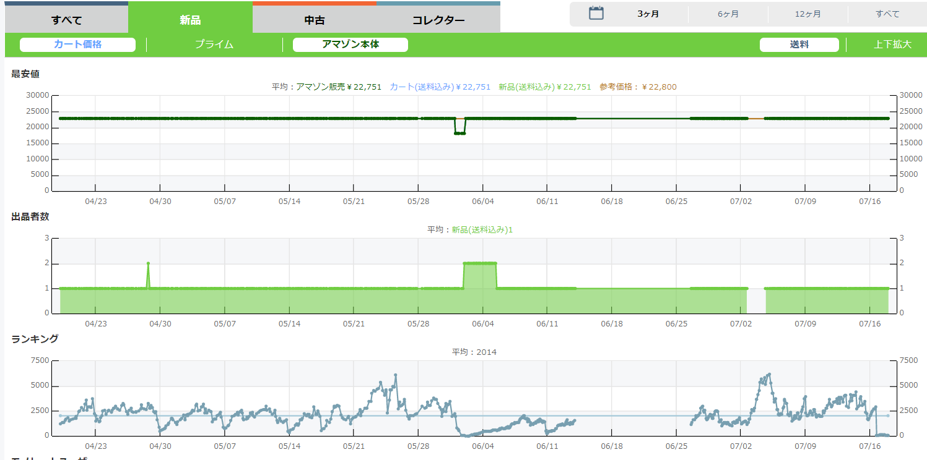Select the 新品 tab
Image resolution: width=927 pixels, height=460 pixels.
[x=190, y=20]
